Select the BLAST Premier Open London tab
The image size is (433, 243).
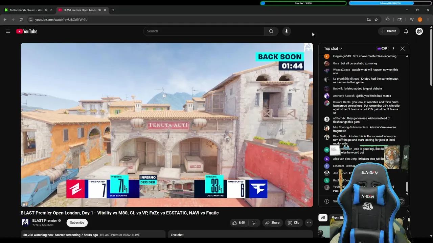point(80,10)
